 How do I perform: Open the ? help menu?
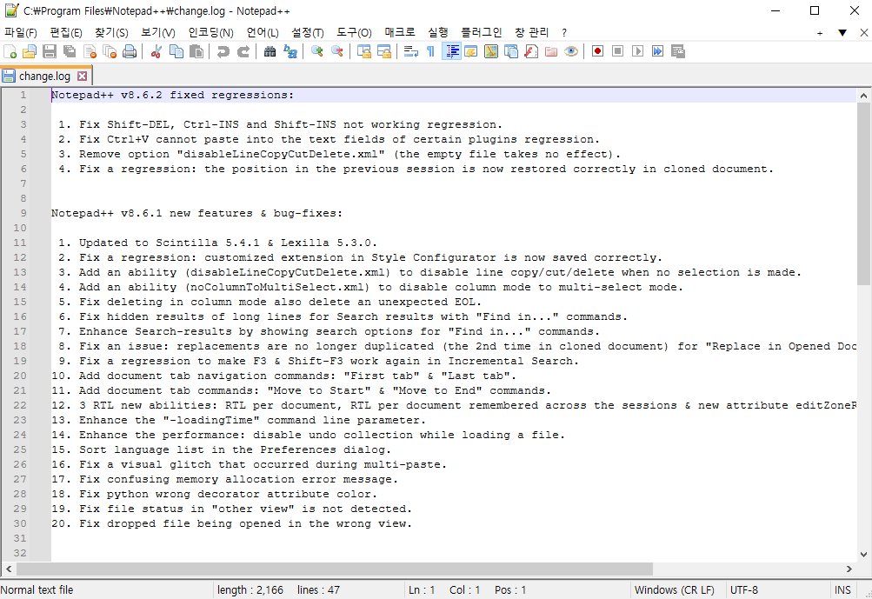click(x=564, y=33)
